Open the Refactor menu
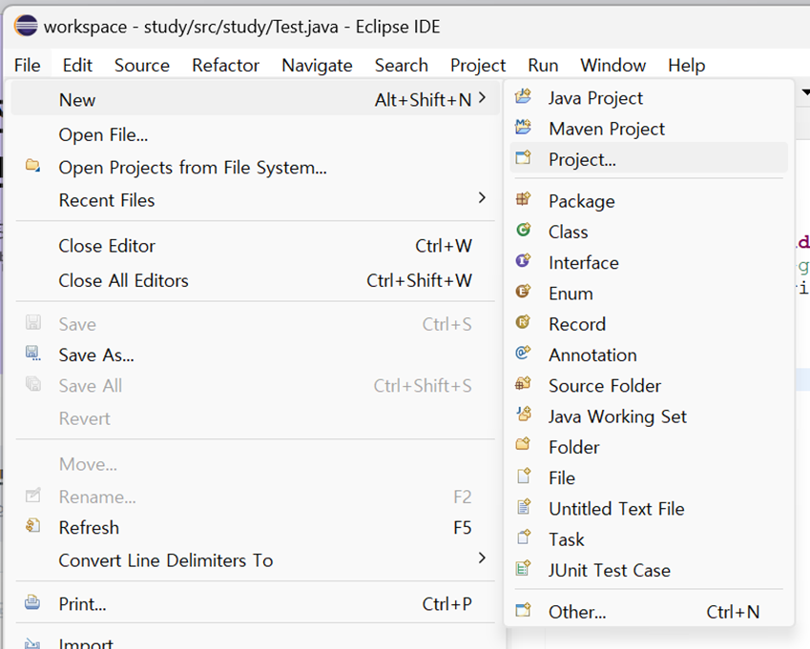 226,65
